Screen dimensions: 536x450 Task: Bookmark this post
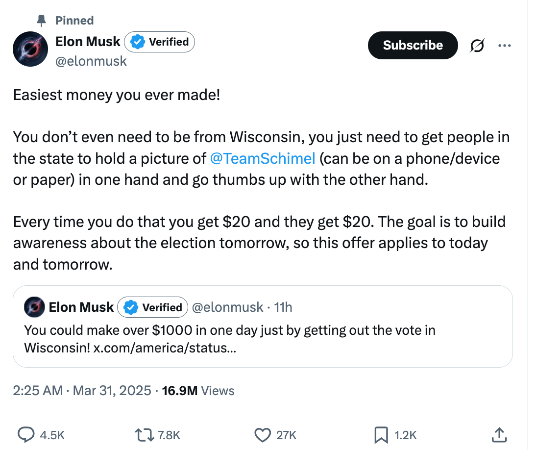[x=381, y=434]
